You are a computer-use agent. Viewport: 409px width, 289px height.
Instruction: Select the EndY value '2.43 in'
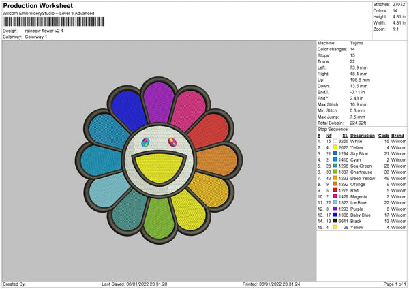[x=357, y=98]
